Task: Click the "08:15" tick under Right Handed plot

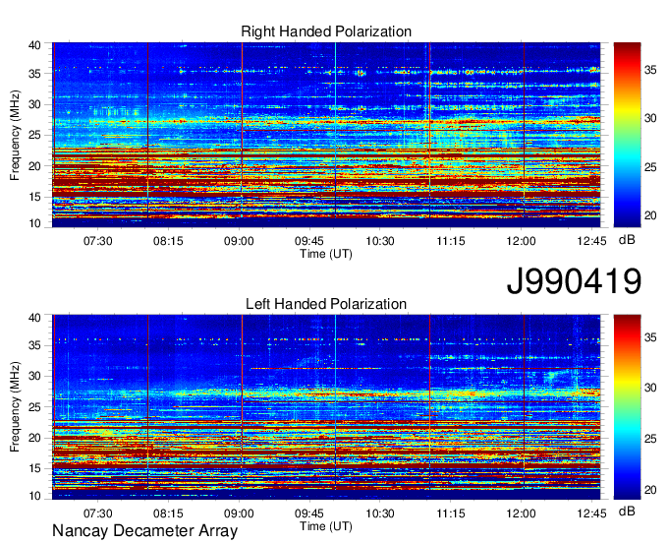Action: tap(168, 241)
